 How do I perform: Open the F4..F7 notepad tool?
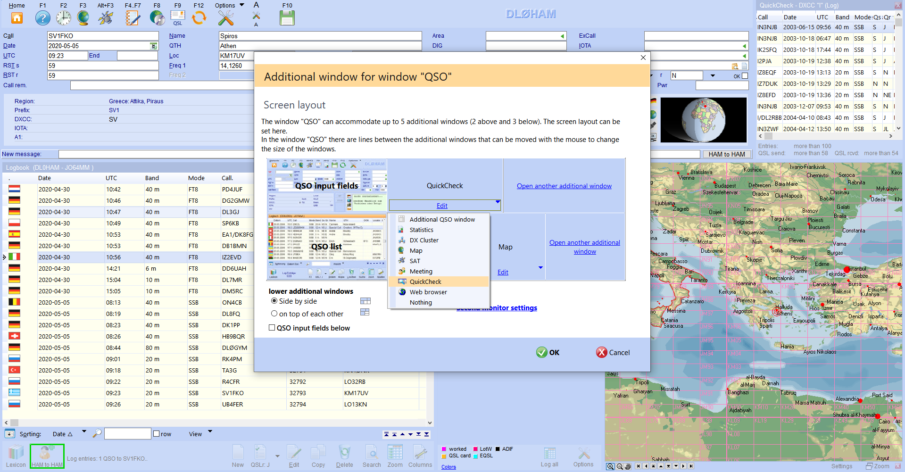(133, 18)
